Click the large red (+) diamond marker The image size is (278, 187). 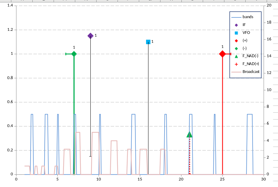point(222,54)
